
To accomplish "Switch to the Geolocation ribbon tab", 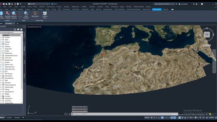I will [157, 9].
